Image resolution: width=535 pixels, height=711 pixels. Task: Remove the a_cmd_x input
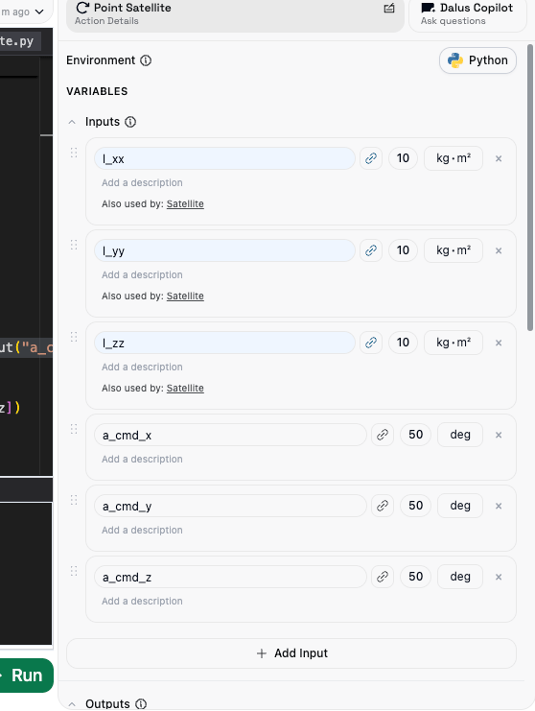499,435
